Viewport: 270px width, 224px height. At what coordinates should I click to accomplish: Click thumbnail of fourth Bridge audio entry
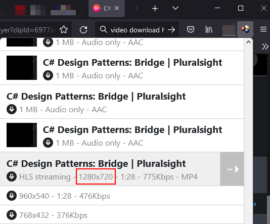tap(22, 135)
